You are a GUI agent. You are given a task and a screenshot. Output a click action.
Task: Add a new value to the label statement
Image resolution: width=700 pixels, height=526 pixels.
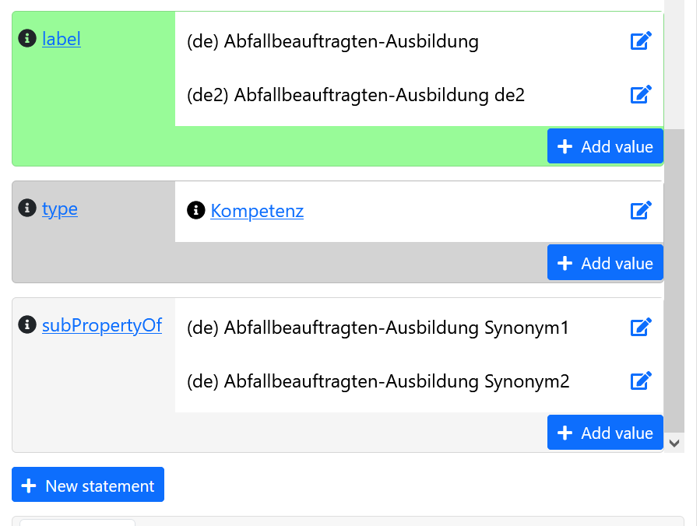click(605, 146)
